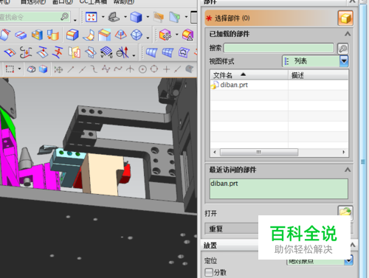
Task: Open the GC工具箱 menu
Action: [x=93, y=1]
